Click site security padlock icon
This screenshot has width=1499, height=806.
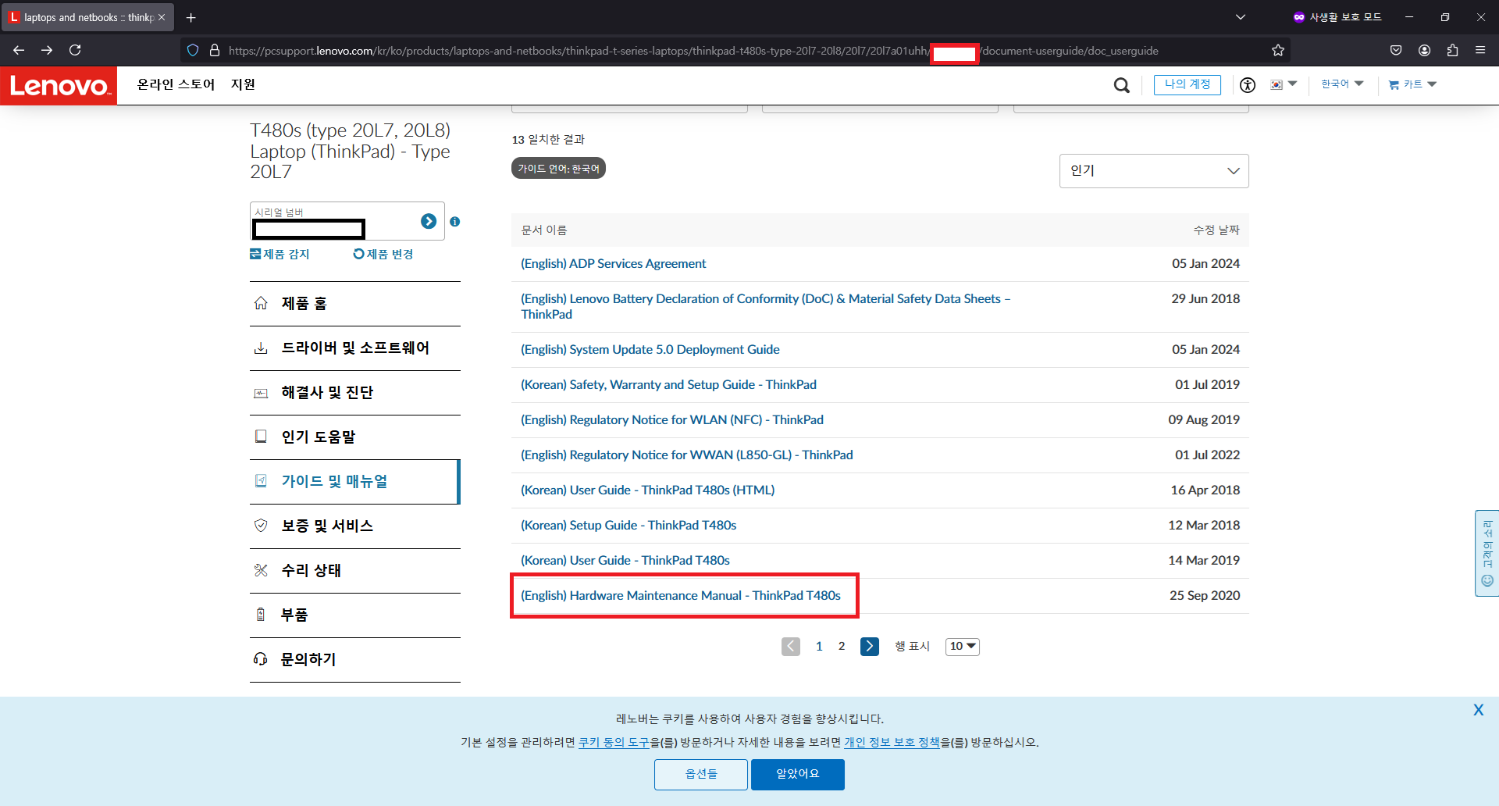[x=215, y=50]
